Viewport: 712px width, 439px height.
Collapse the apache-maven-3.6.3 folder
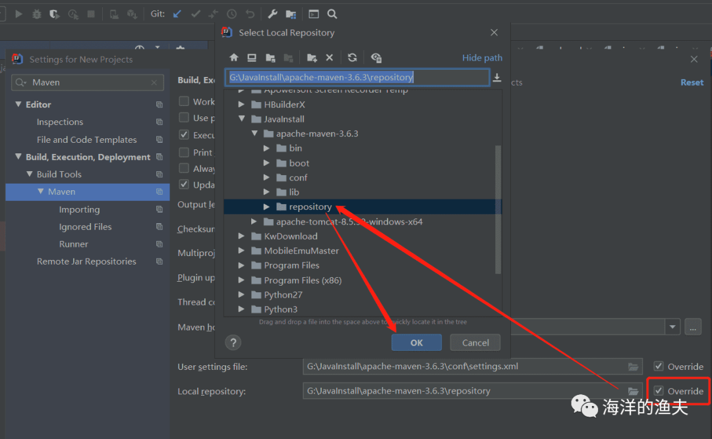point(254,134)
